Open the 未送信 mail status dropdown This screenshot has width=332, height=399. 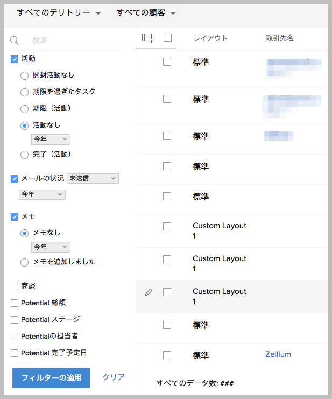(93, 178)
